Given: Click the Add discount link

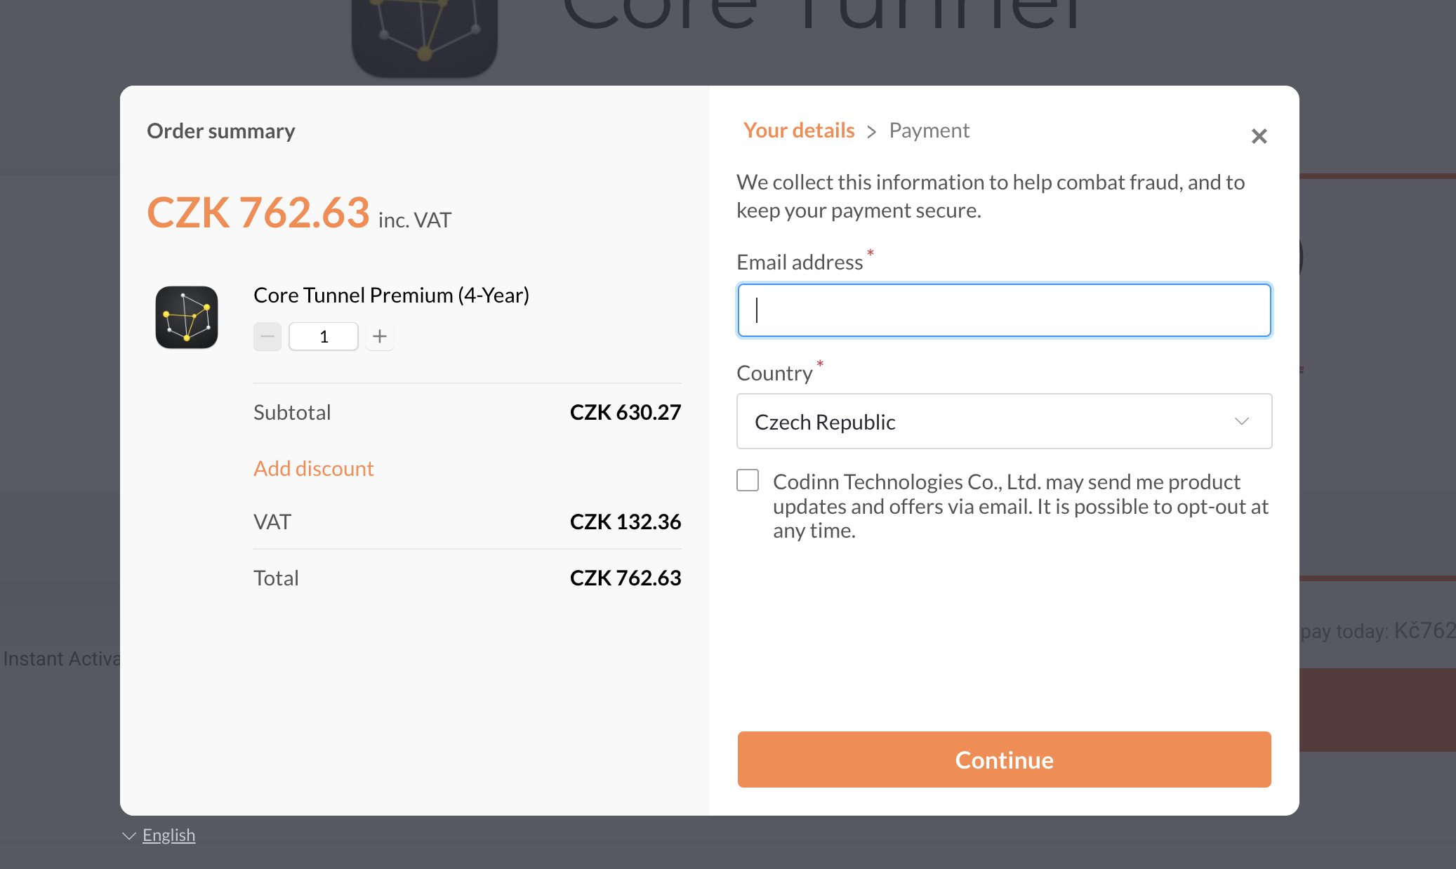Looking at the screenshot, I should (x=314, y=468).
